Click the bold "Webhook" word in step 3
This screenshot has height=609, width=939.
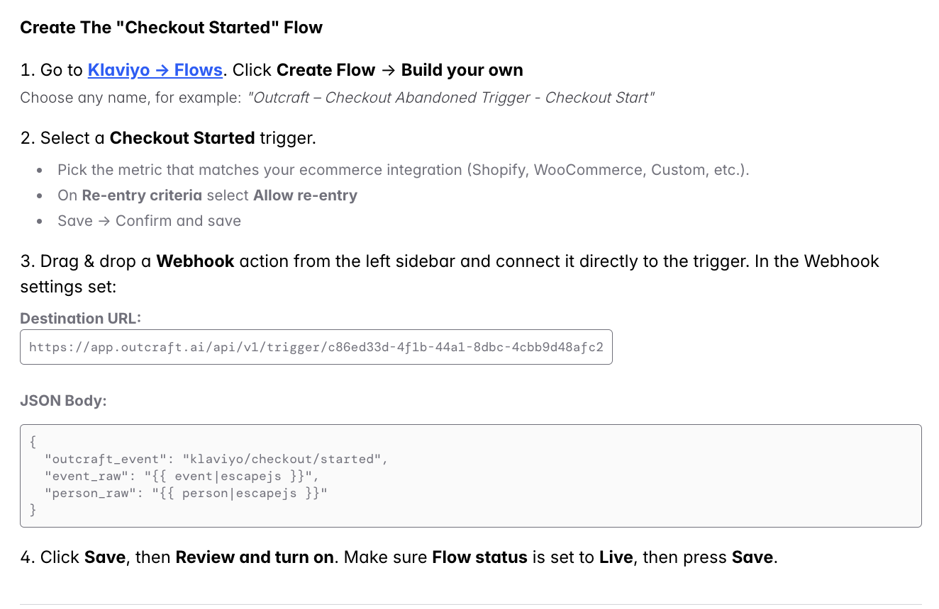(x=195, y=261)
